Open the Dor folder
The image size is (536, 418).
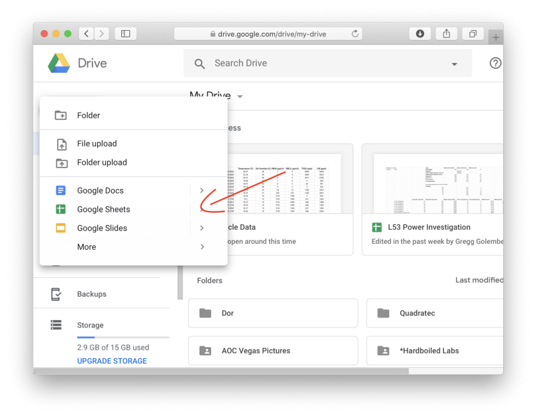[273, 313]
